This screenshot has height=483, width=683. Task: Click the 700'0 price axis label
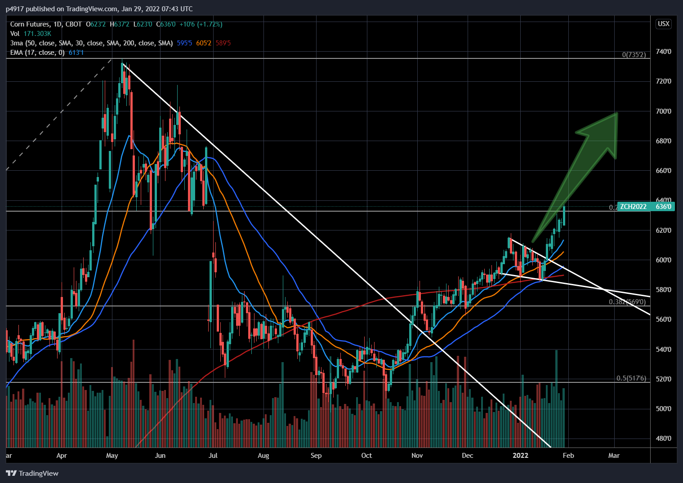[x=664, y=111]
